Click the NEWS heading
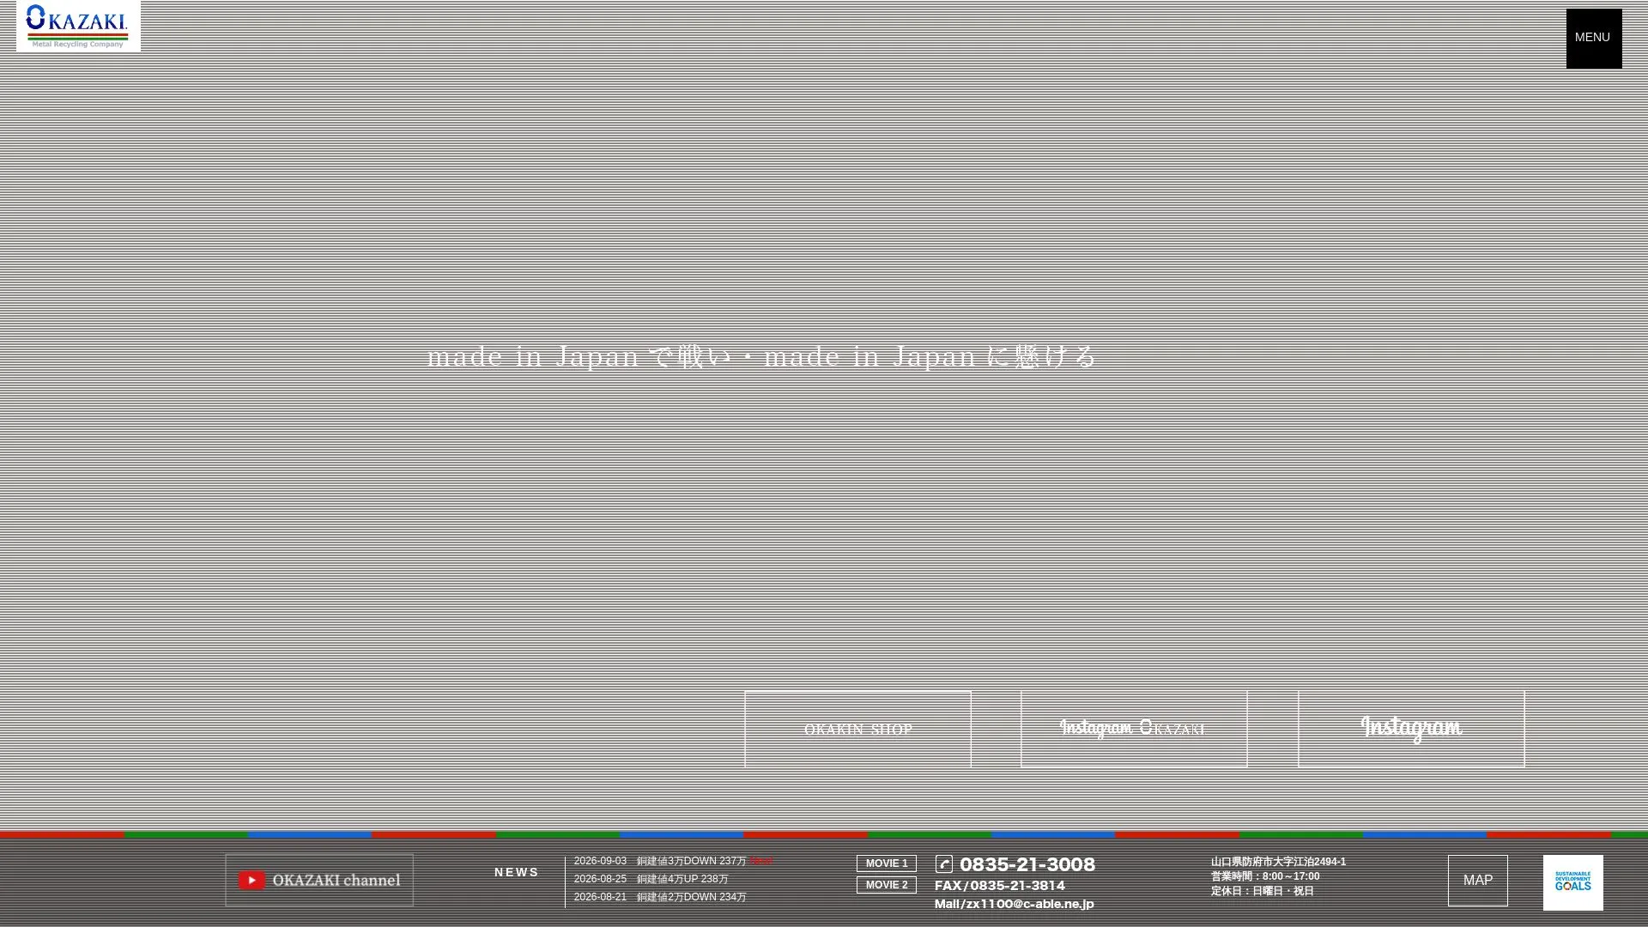 pyautogui.click(x=516, y=872)
